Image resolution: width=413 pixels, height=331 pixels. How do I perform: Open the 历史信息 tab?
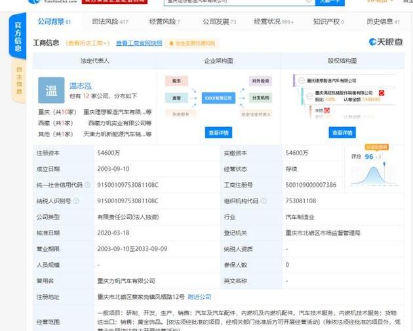pyautogui.click(x=383, y=22)
